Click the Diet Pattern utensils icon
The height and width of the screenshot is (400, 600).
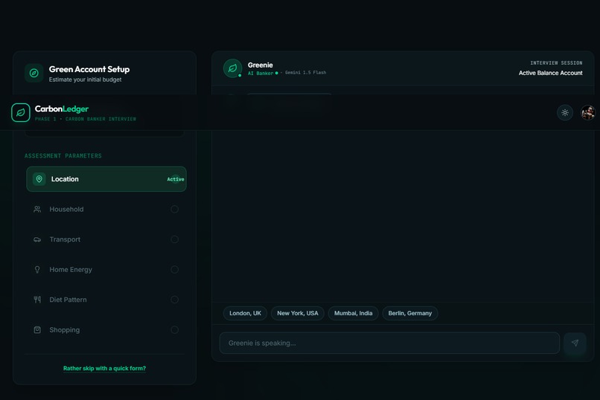pyautogui.click(x=37, y=300)
